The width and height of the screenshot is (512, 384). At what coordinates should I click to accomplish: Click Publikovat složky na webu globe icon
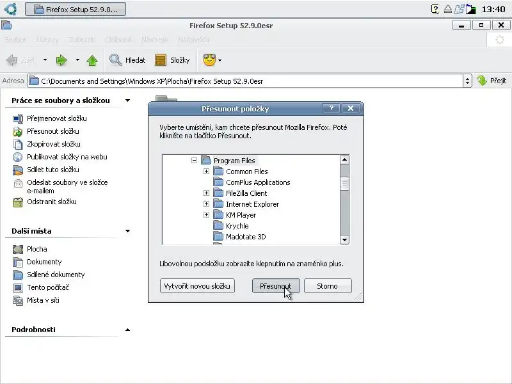(x=18, y=157)
